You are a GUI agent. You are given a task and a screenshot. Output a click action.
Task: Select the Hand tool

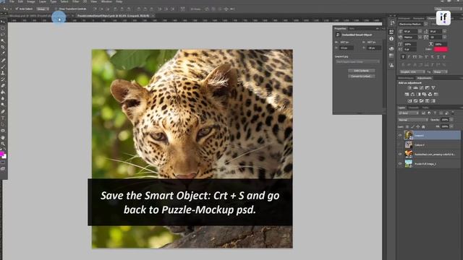[3, 137]
